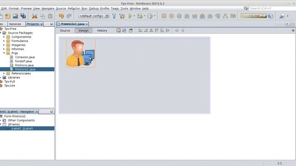Close the frmInicio1.java editor tab
The height and width of the screenshot is (166, 296).
86,24
